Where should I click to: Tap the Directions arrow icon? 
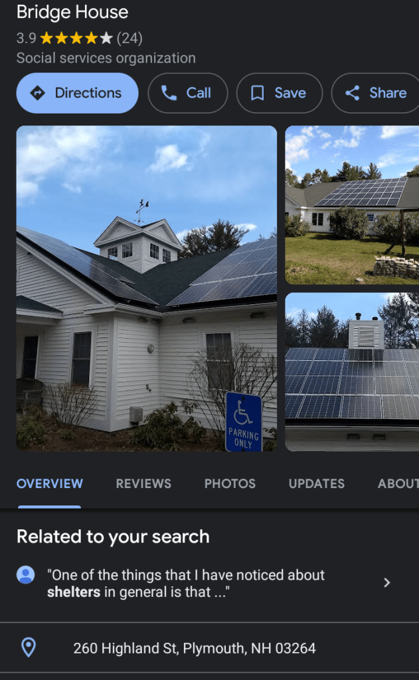(38, 93)
